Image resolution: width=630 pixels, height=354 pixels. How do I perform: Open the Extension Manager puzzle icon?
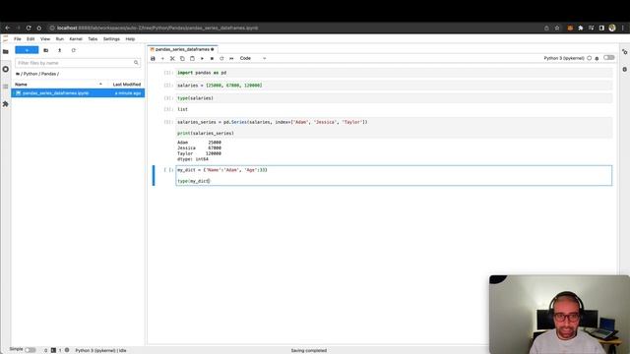pyautogui.click(x=6, y=104)
